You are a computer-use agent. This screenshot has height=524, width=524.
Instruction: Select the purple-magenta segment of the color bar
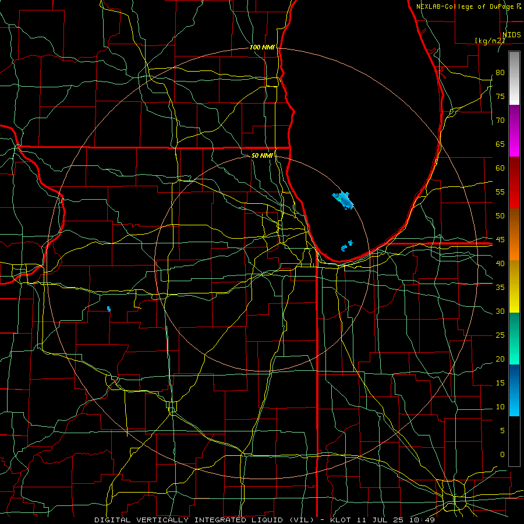click(x=514, y=130)
